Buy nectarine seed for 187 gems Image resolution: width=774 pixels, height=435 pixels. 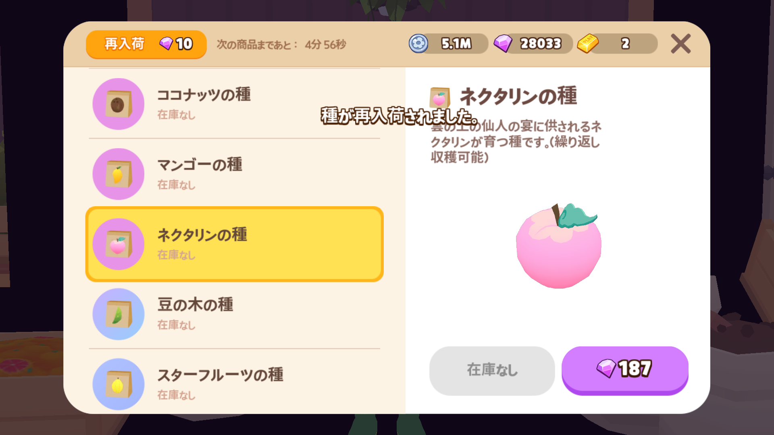point(625,370)
